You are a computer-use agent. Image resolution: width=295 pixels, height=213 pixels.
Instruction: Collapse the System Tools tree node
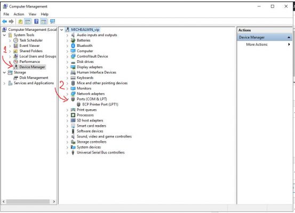(4, 35)
